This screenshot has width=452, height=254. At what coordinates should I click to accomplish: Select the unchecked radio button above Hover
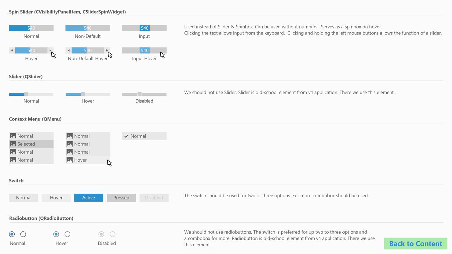tap(67, 234)
